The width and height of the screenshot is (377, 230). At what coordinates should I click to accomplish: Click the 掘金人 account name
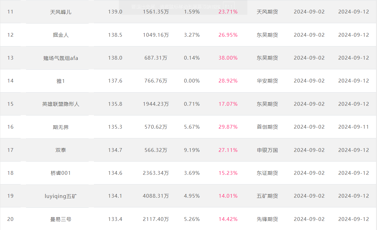61,35
